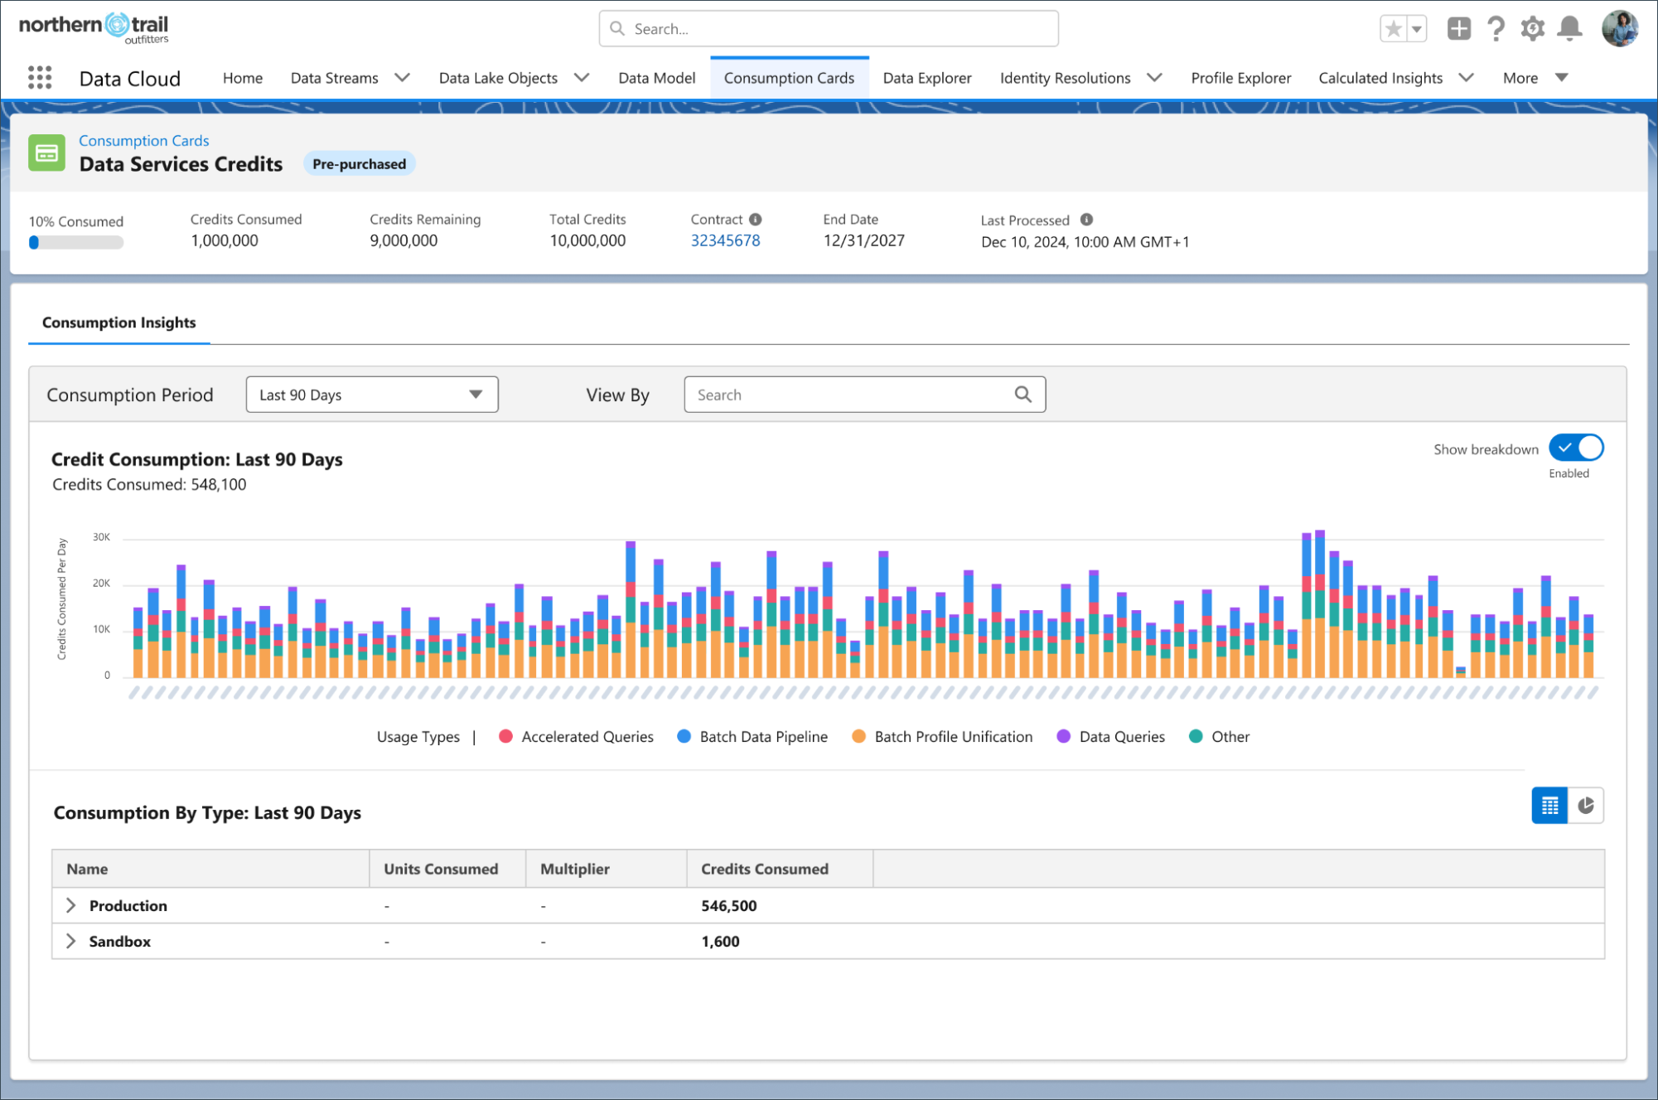The height and width of the screenshot is (1100, 1658).
Task: Click the global Search field
Action: click(829, 29)
